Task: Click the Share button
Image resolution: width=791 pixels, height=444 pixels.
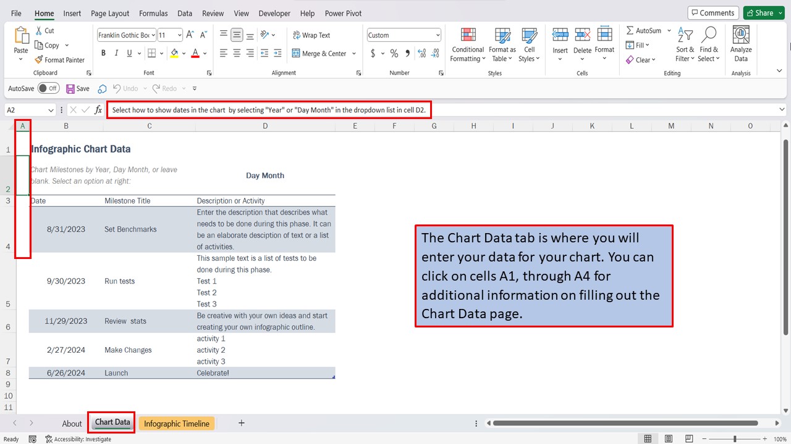Action: (759, 13)
